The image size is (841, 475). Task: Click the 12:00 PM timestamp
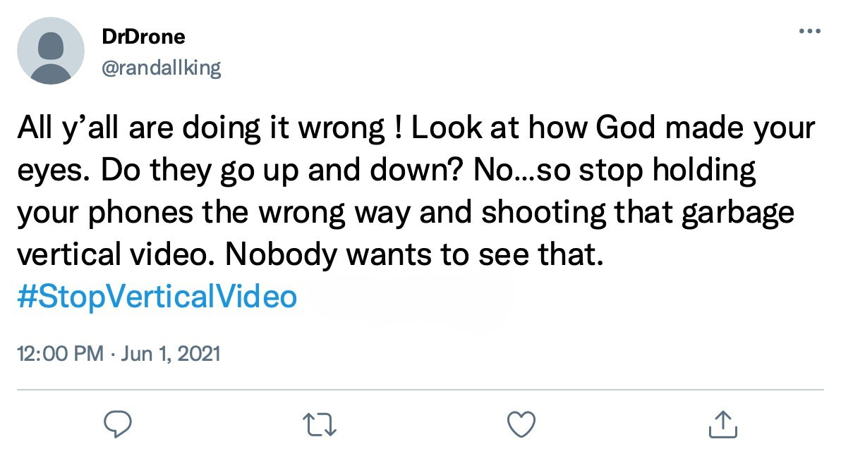point(59,352)
